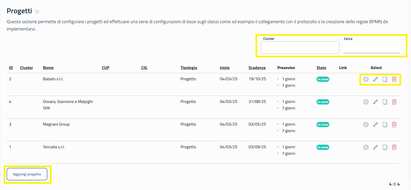Delete the Tencalla s.r.l. project
Image resolution: width=411 pixels, height=190 pixels.
[394, 147]
